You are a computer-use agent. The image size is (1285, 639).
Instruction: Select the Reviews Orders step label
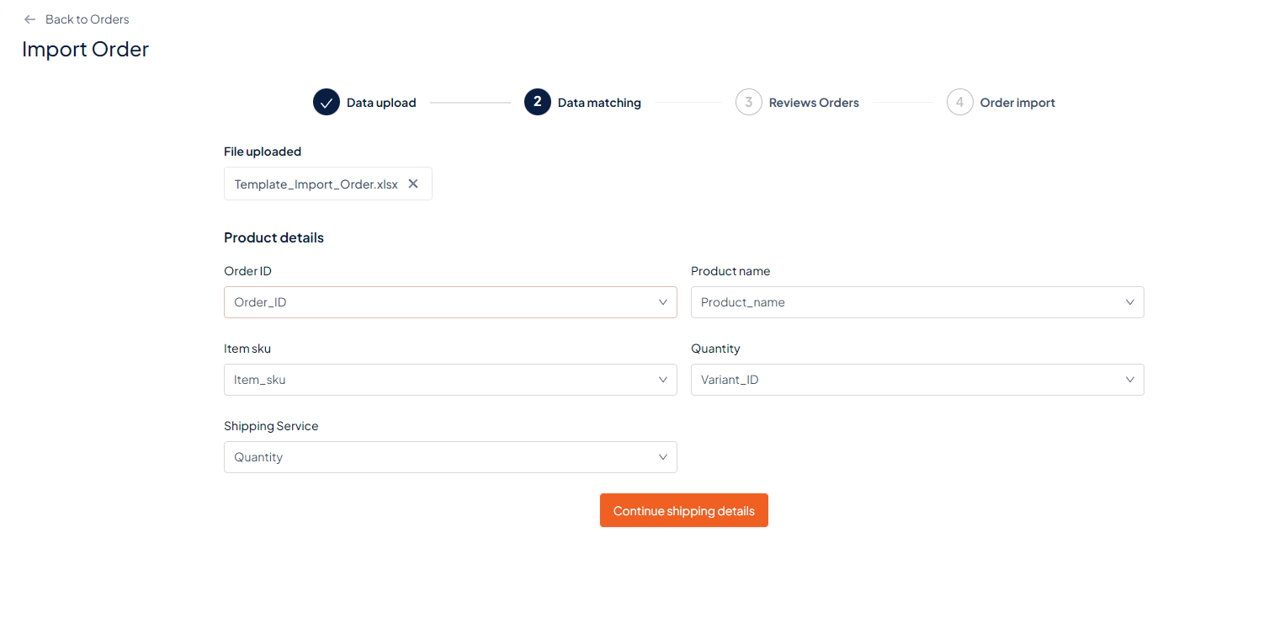814,103
